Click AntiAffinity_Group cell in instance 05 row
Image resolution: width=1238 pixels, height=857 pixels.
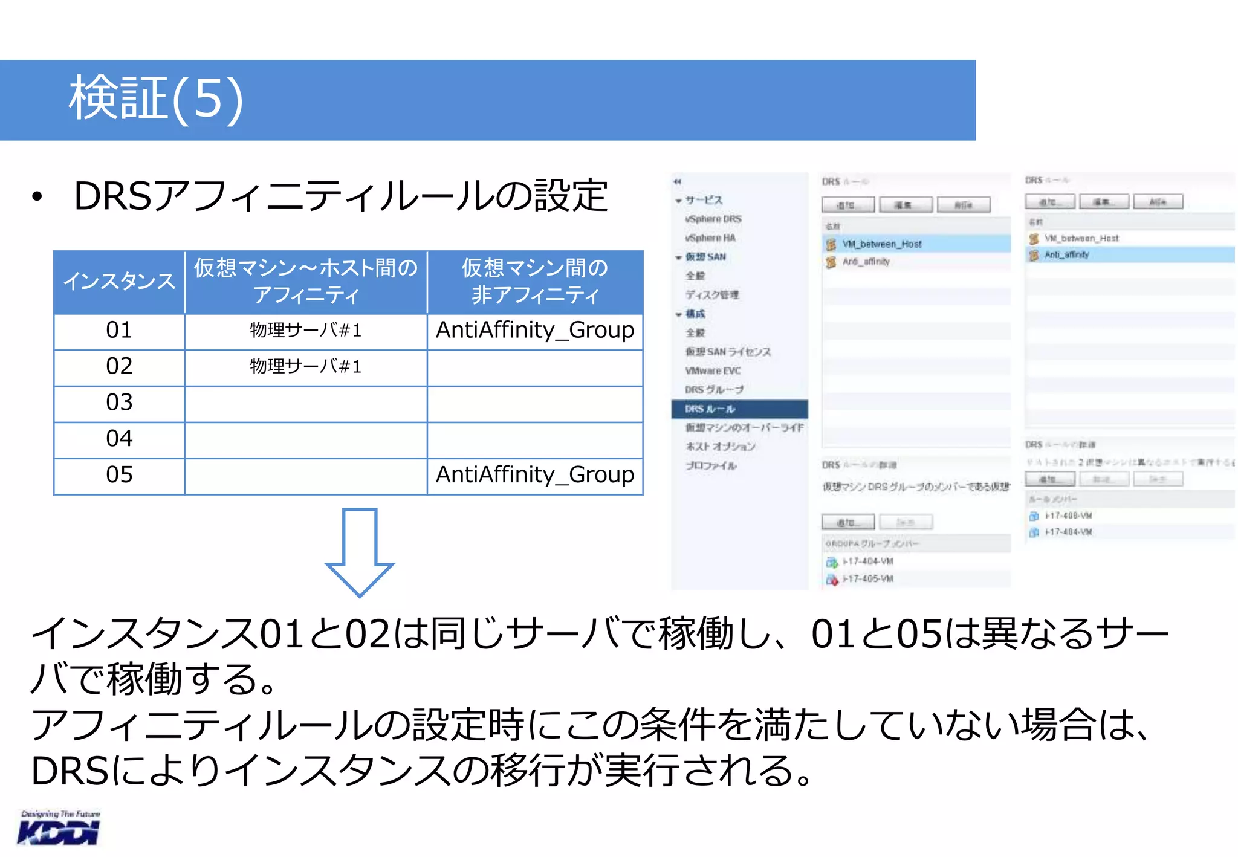[535, 476]
